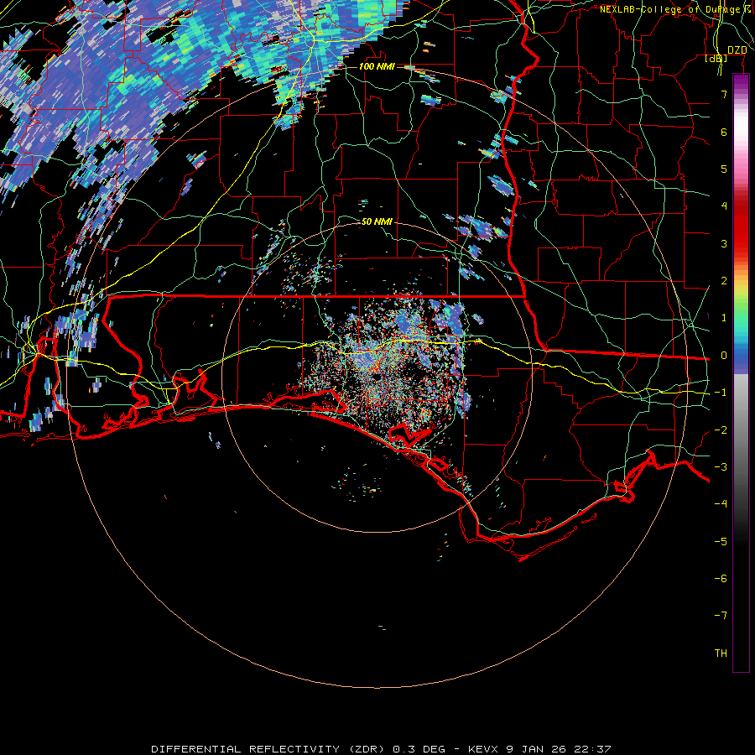This screenshot has height=755, width=755.
Task: Click the "5" value on the dB scale
Action: coord(724,169)
